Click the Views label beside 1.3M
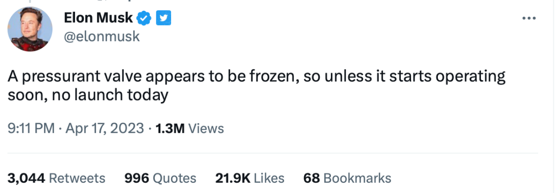Screen dimensions: 555x193 (x=206, y=128)
